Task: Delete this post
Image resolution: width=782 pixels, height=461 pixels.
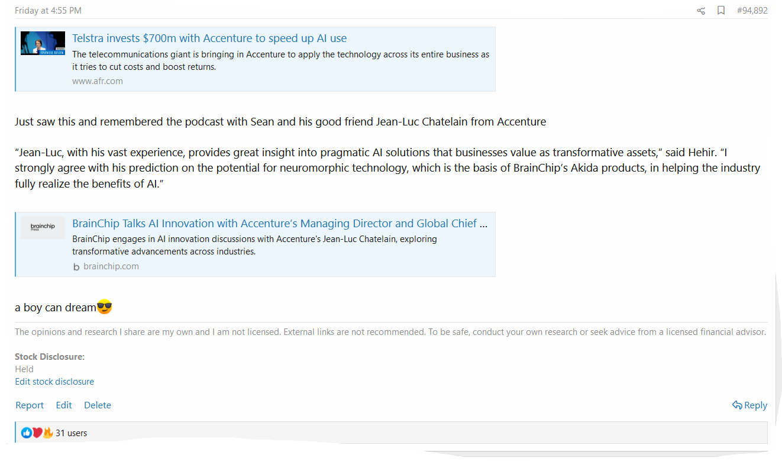Action: (98, 405)
